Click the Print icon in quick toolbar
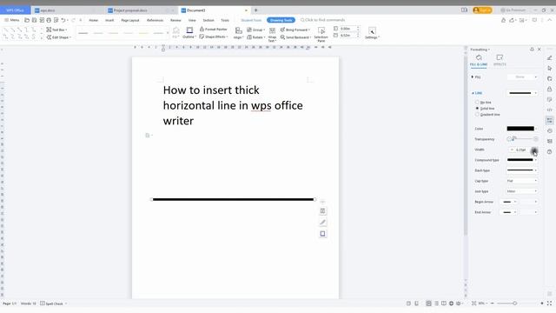The image size is (556, 313). [49, 20]
